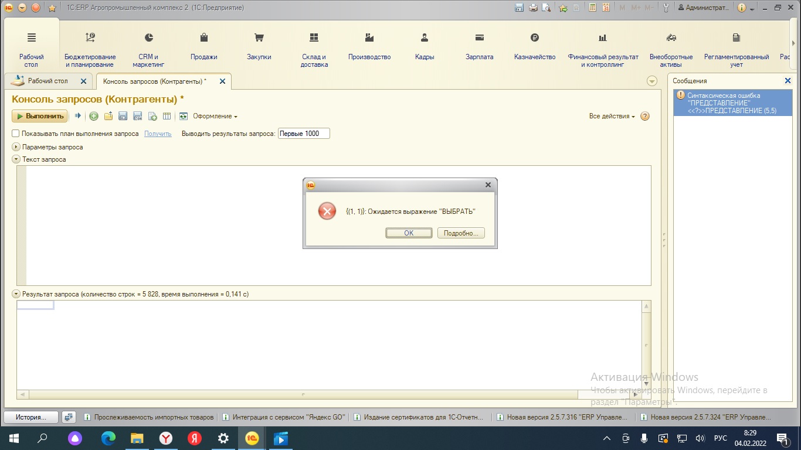Click the print preview icon
Screen dimensions: 801x450
547,8
